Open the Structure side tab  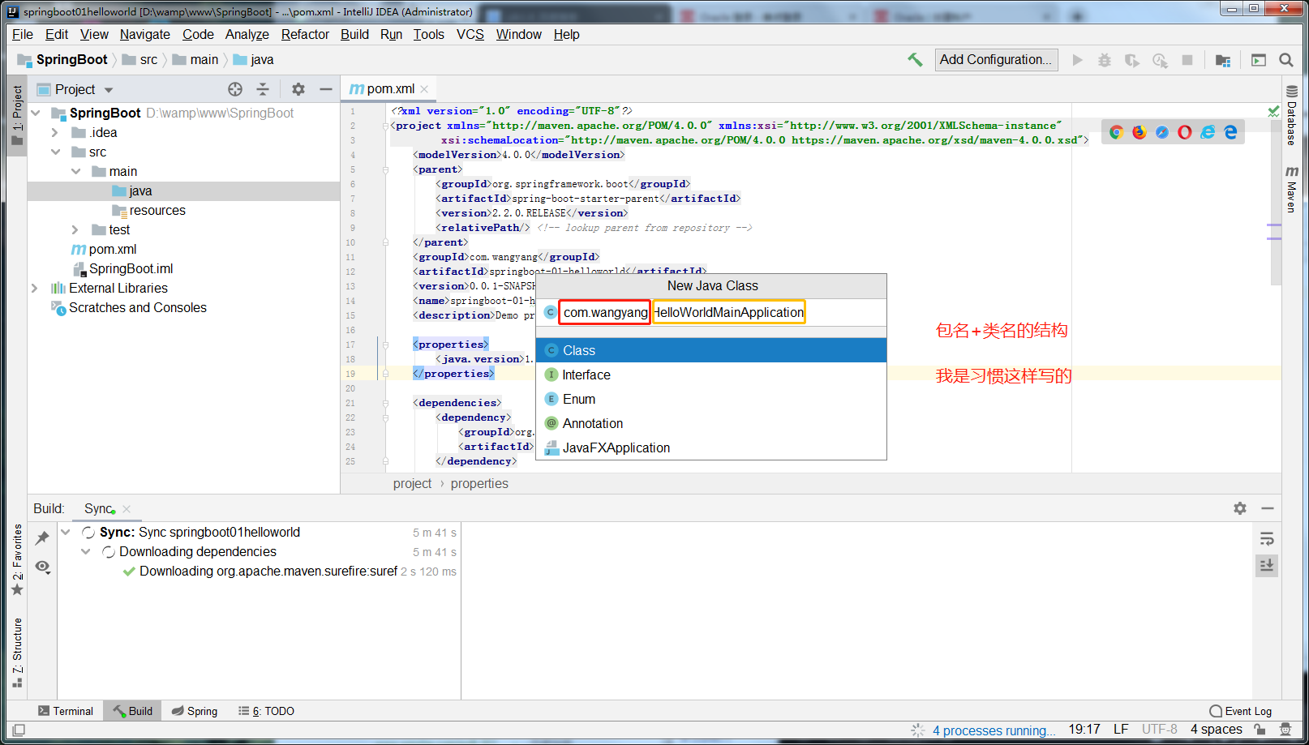(17, 653)
